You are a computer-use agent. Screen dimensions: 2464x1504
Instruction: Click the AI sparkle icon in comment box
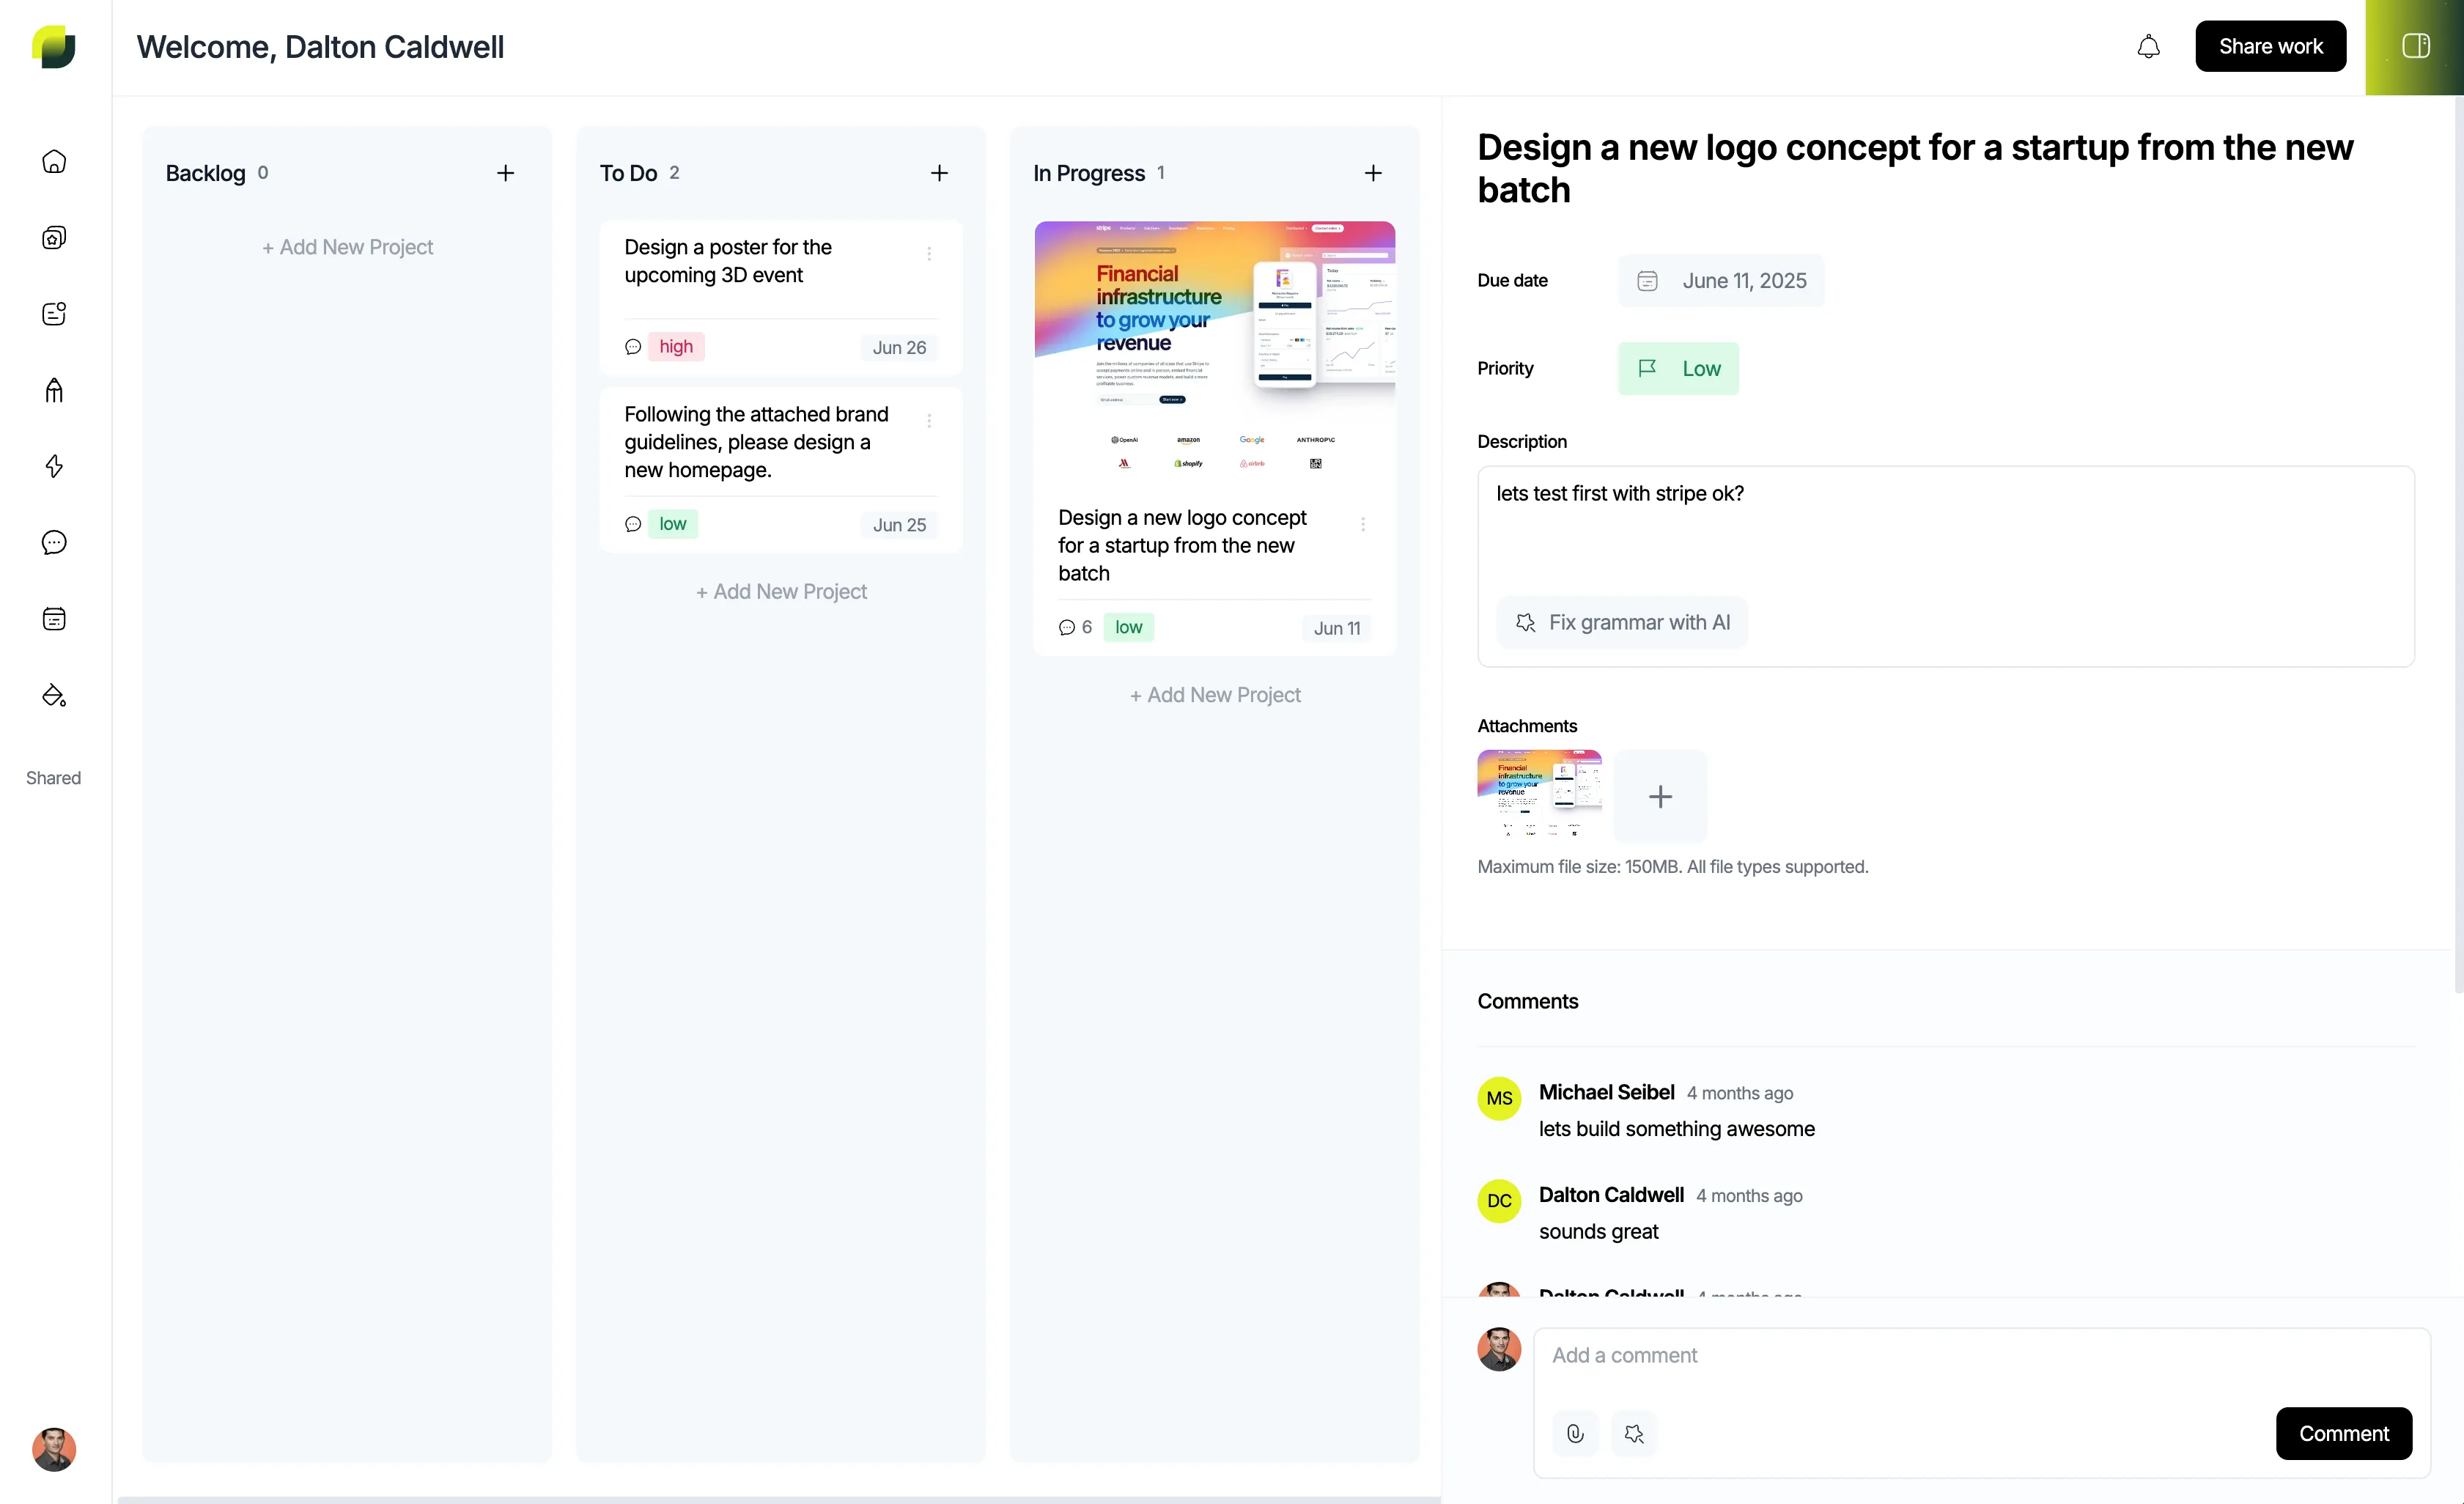click(1635, 1433)
